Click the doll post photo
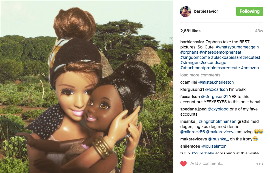 tap(87, 86)
